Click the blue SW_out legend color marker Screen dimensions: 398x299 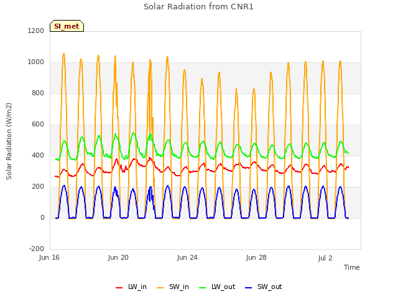(249, 288)
